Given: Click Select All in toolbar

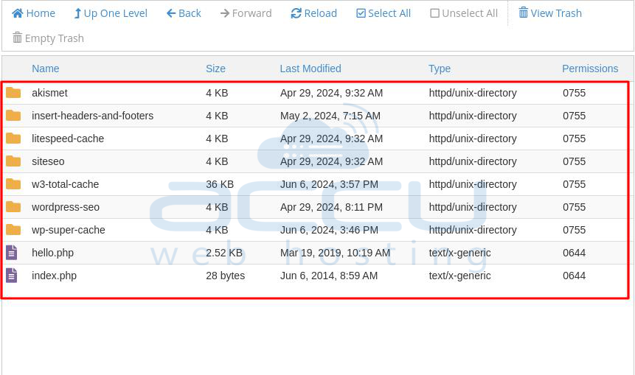Looking at the screenshot, I should 384,13.
